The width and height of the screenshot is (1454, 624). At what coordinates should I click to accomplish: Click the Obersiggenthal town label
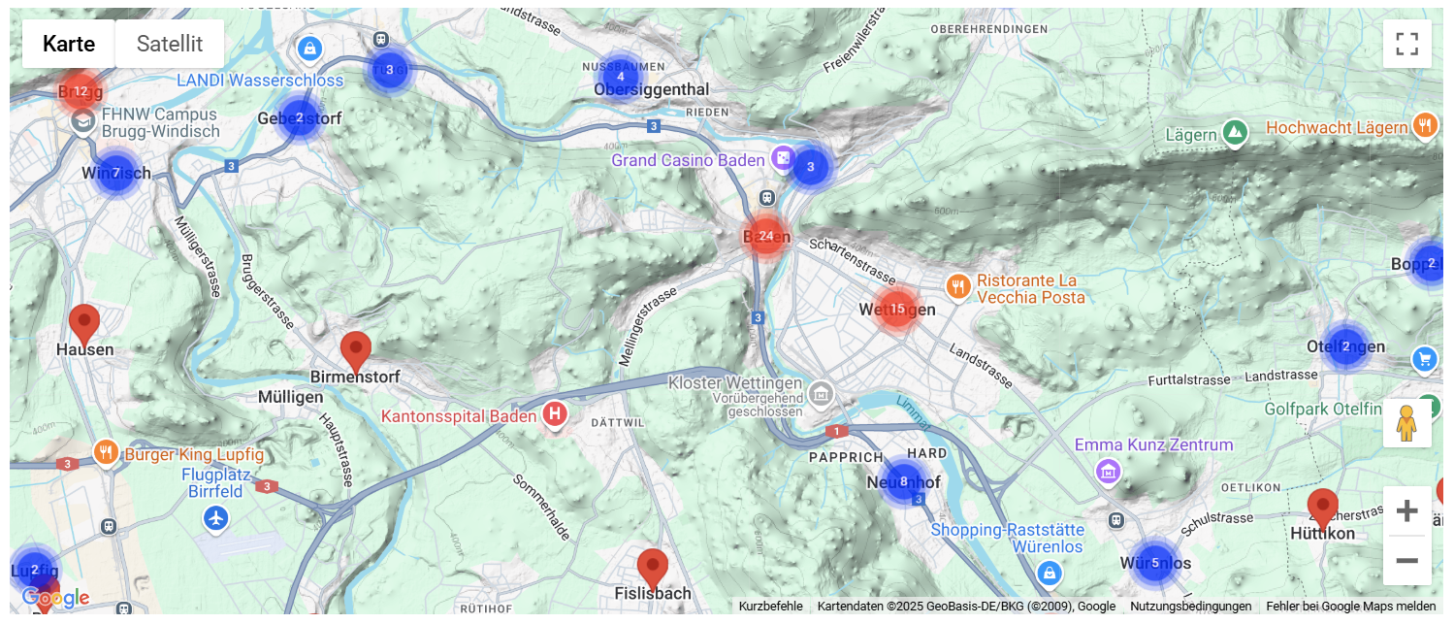pyautogui.click(x=652, y=90)
